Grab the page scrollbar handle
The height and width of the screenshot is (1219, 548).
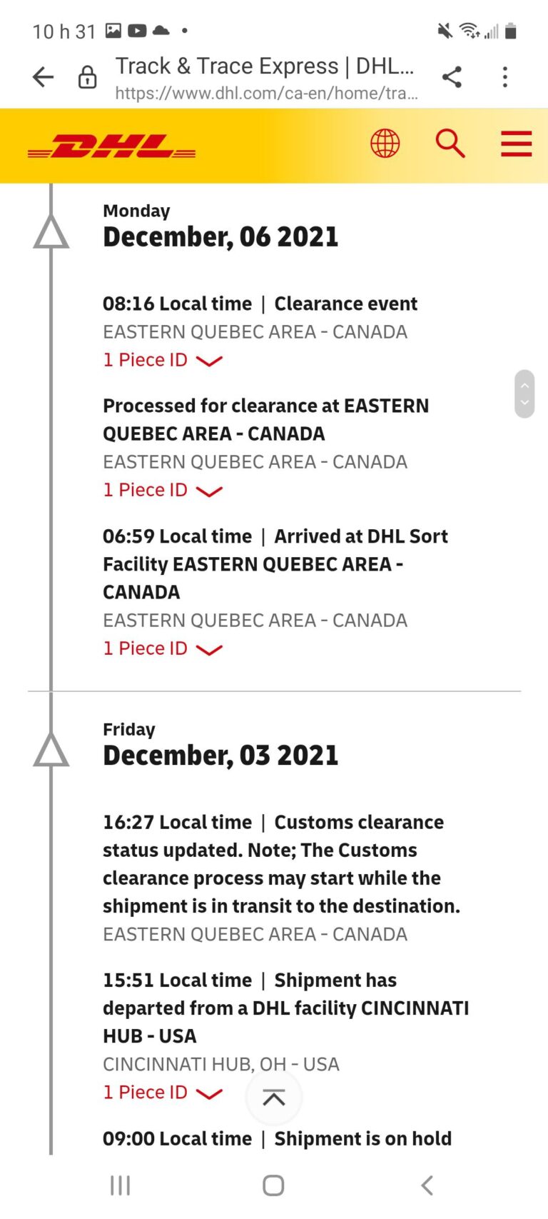tap(524, 393)
